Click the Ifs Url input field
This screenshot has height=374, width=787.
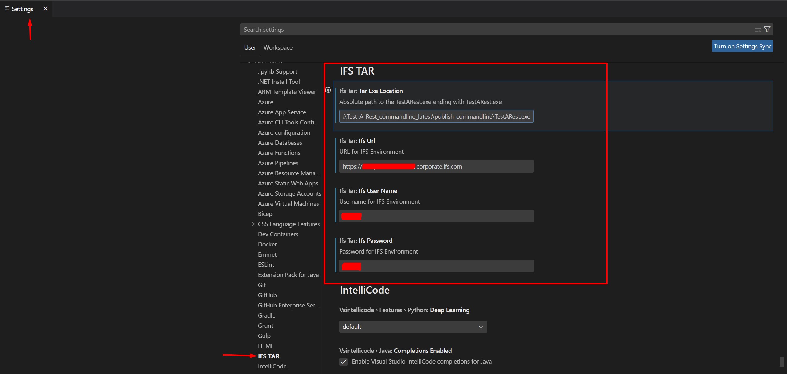click(436, 166)
